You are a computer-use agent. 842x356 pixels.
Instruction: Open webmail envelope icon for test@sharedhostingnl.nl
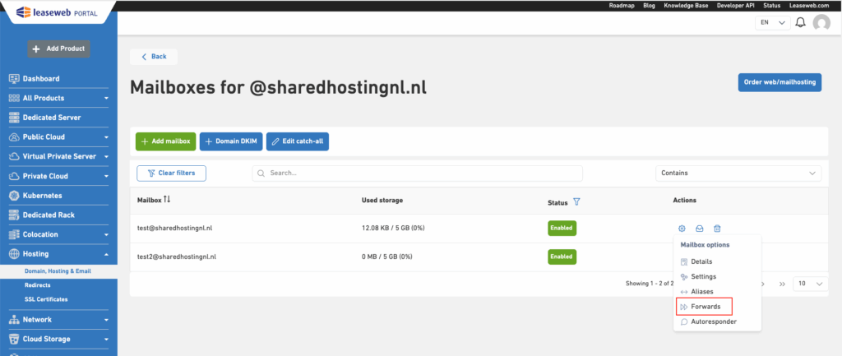(699, 229)
